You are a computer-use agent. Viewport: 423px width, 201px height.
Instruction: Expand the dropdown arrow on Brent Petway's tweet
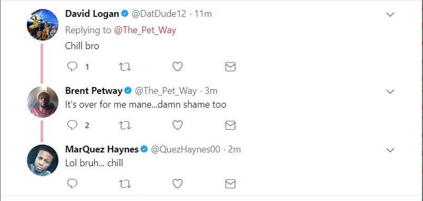click(x=390, y=91)
